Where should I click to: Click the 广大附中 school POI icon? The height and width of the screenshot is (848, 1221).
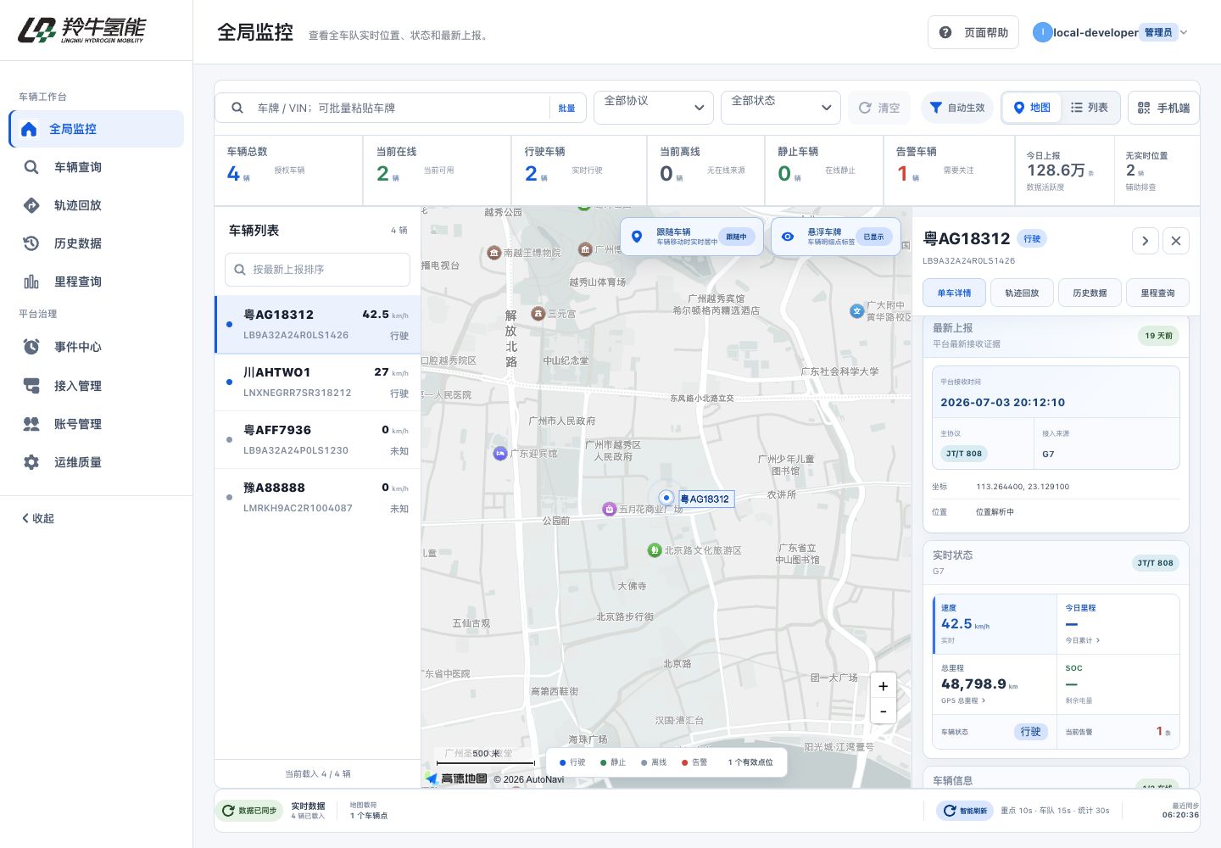pyautogui.click(x=856, y=311)
